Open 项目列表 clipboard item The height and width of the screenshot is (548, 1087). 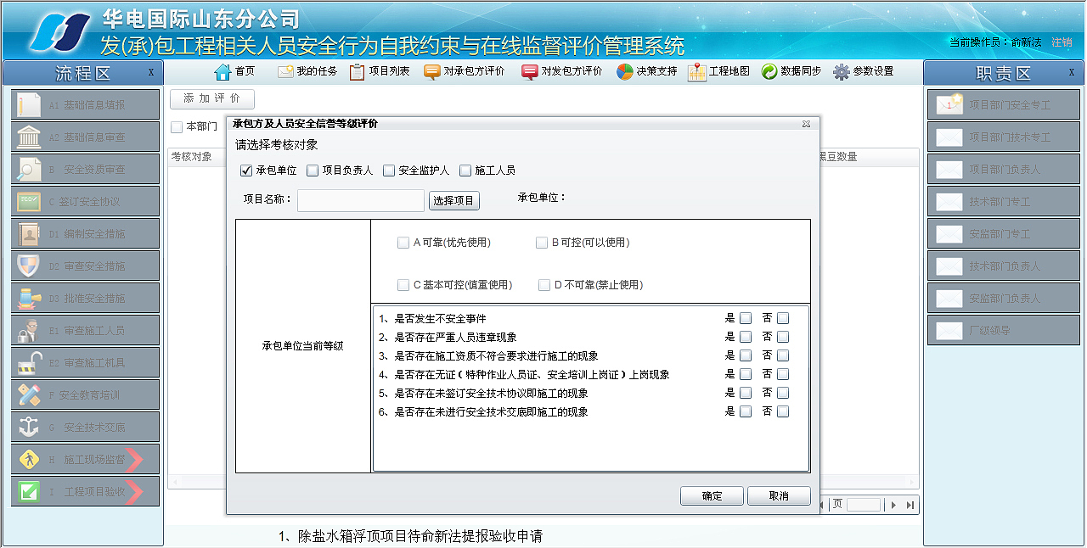coord(380,71)
